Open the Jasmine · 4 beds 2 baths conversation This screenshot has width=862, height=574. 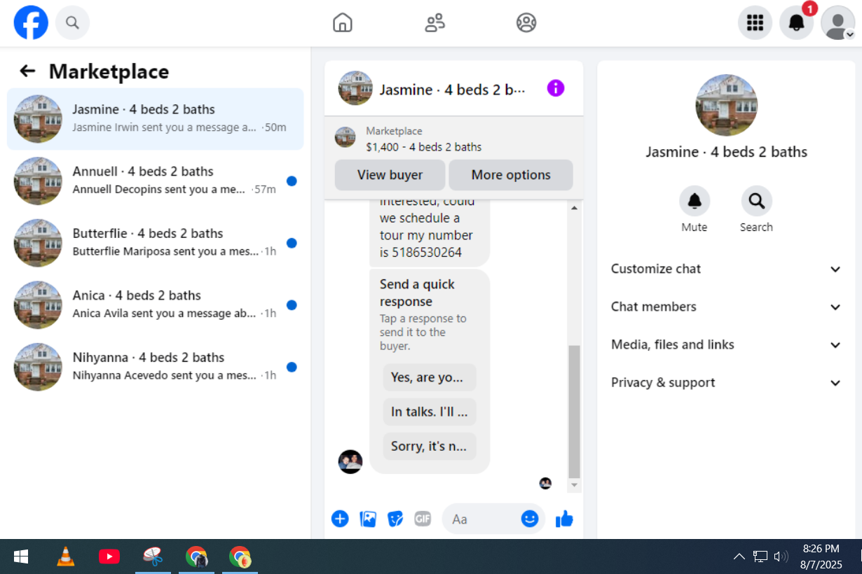pos(155,119)
